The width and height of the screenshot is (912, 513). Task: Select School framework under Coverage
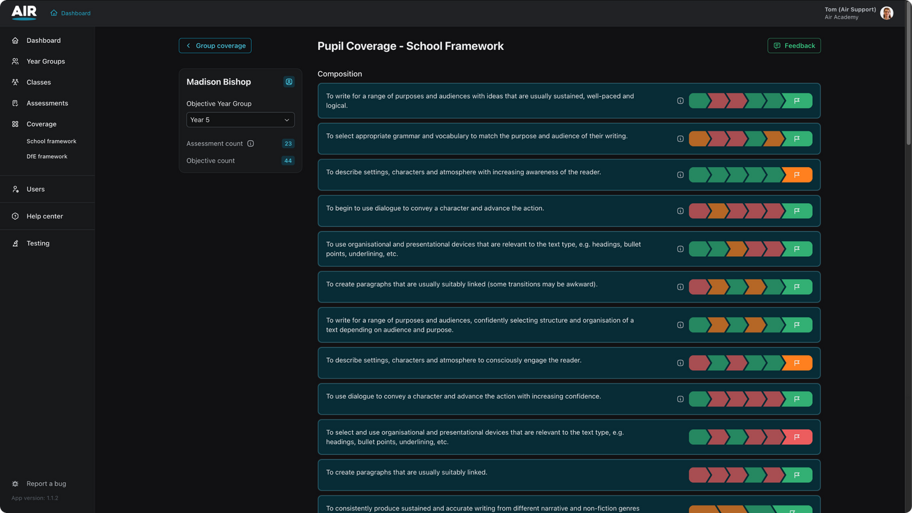pos(51,141)
